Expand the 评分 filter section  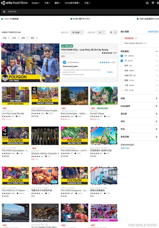tap(156, 122)
